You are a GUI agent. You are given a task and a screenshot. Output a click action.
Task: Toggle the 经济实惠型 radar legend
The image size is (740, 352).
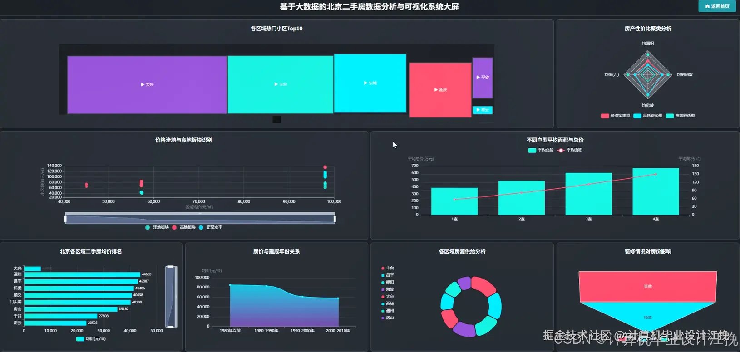click(x=616, y=116)
